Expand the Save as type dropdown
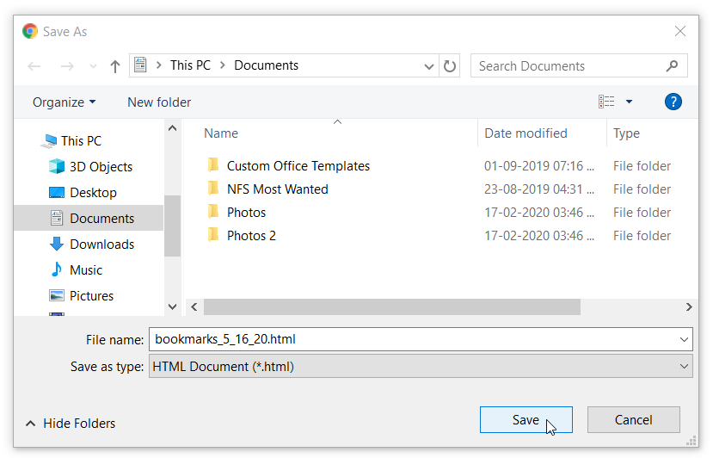Screen dimensions: 713x458 [684, 367]
